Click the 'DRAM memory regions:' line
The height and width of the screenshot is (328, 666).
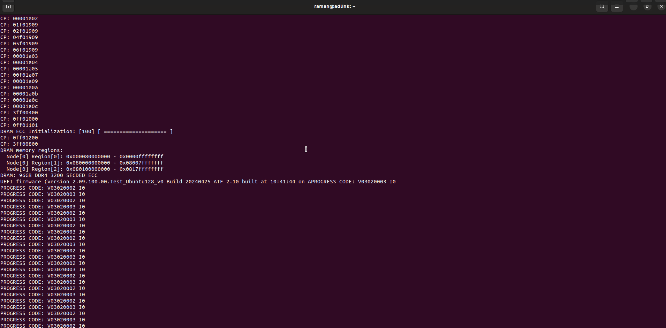tap(32, 150)
